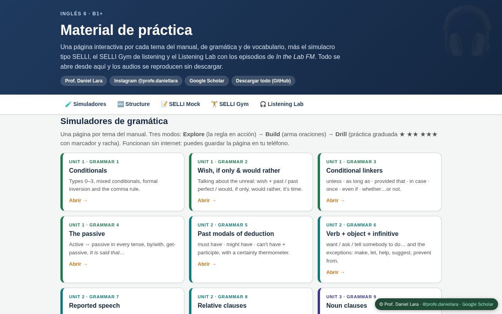
Task: Open Instagram @profe.daniellara pill
Action: tap(146, 81)
